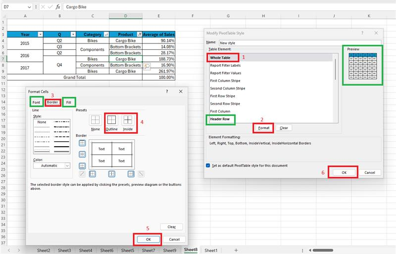Click the style Name input field
The height and width of the screenshot is (254, 396).
click(x=300, y=43)
